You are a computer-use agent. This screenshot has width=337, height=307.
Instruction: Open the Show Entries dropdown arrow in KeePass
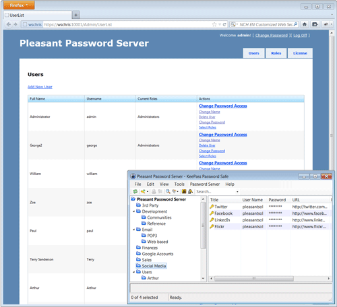point(177,192)
